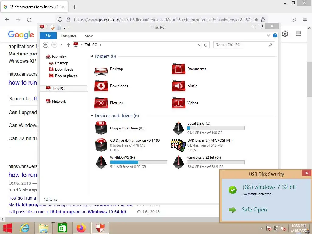This screenshot has width=312, height=234.
Task: Select Recent places under Favorites
Action: [66, 76]
